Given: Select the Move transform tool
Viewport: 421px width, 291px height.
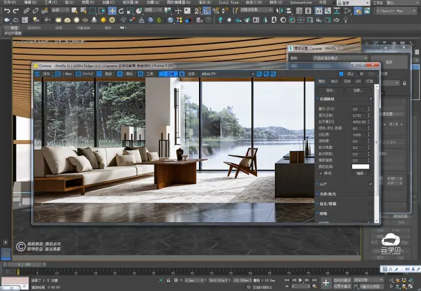Looking at the screenshot, I should coord(112,11).
